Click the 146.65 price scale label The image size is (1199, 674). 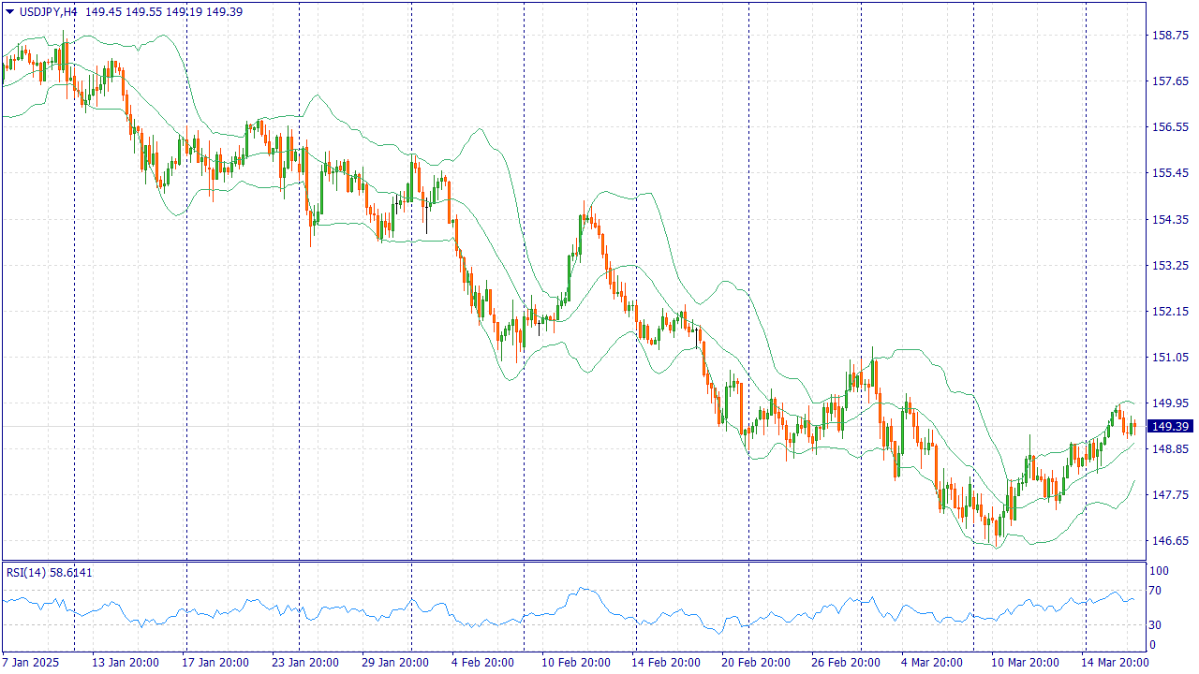(x=1169, y=541)
